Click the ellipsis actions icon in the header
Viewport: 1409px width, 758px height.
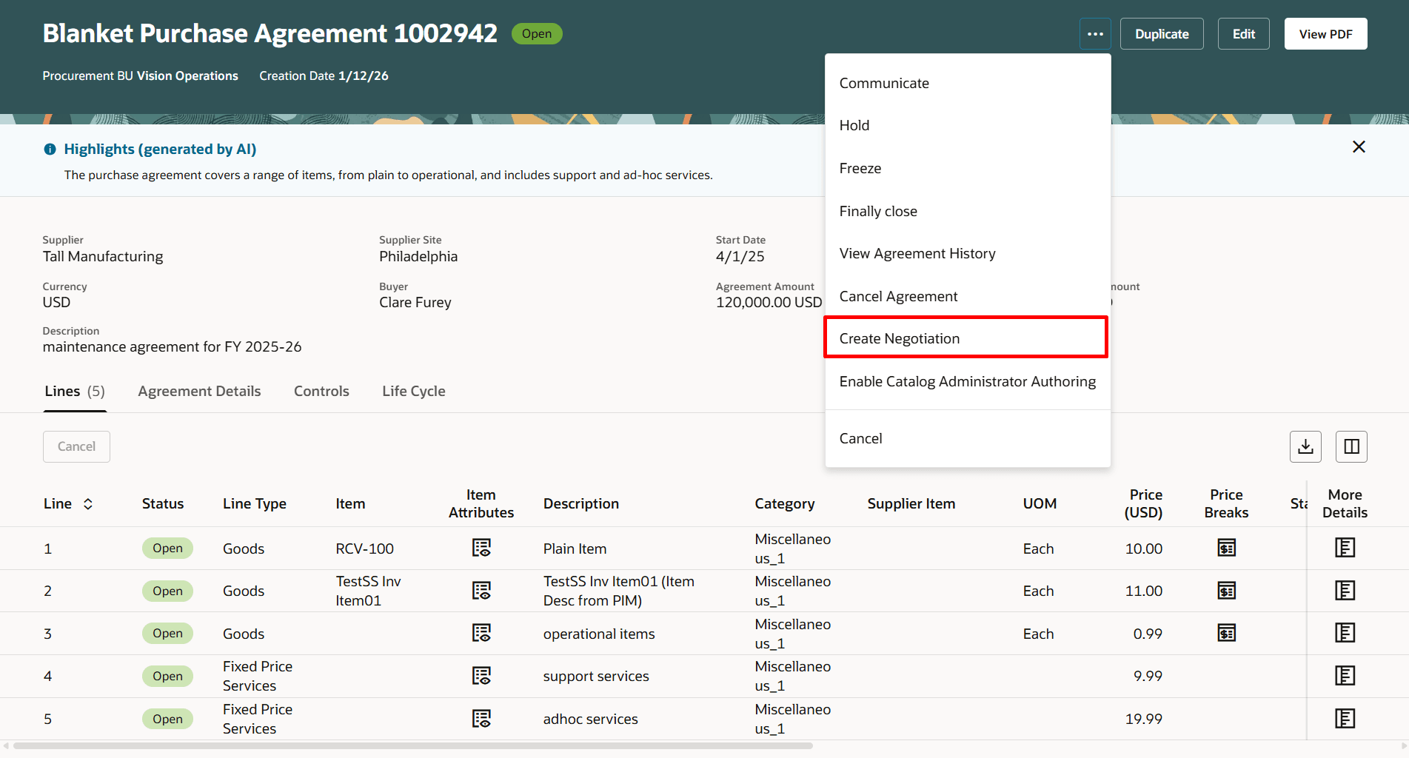[1095, 33]
